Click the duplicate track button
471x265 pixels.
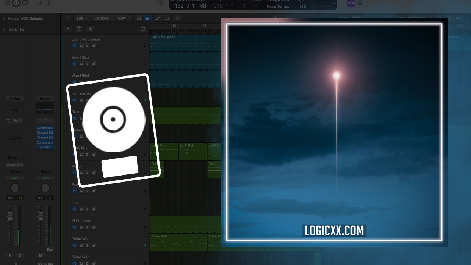point(79,29)
